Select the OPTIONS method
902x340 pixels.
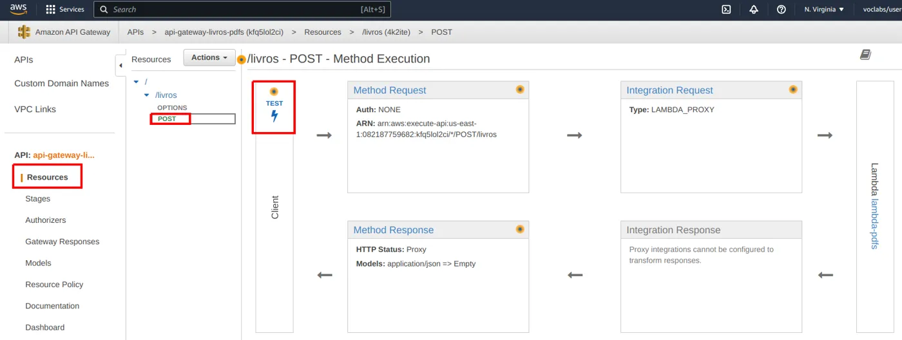pyautogui.click(x=172, y=108)
